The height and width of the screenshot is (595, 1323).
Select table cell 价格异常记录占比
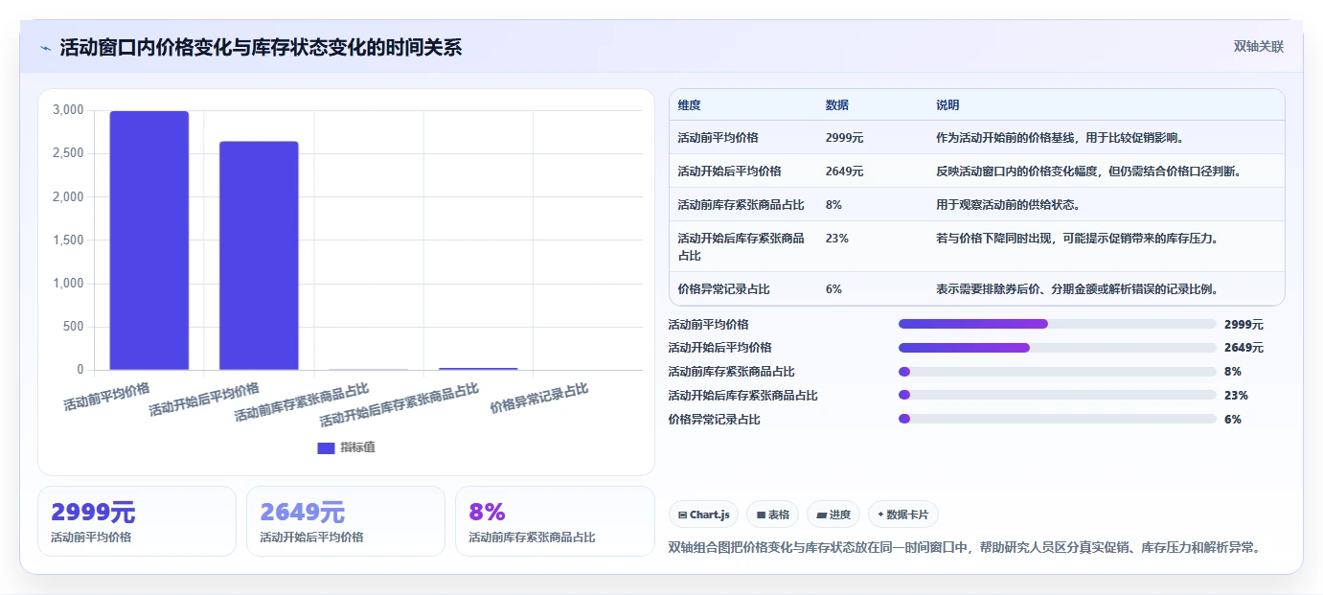point(723,289)
